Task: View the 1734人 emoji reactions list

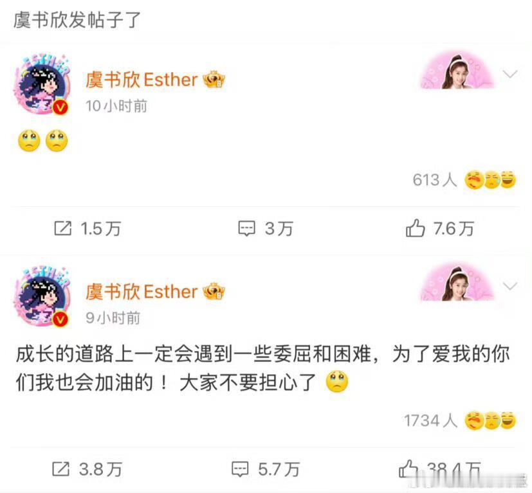Action: (x=460, y=420)
